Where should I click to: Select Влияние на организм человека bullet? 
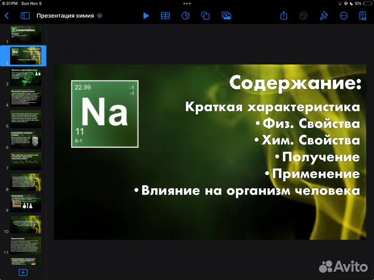pyautogui.click(x=247, y=190)
